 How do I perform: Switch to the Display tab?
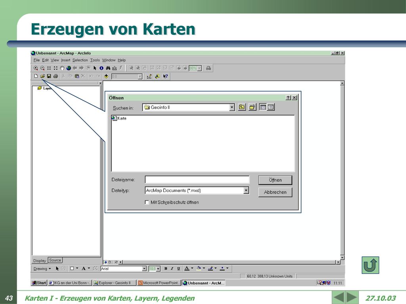coord(40,260)
